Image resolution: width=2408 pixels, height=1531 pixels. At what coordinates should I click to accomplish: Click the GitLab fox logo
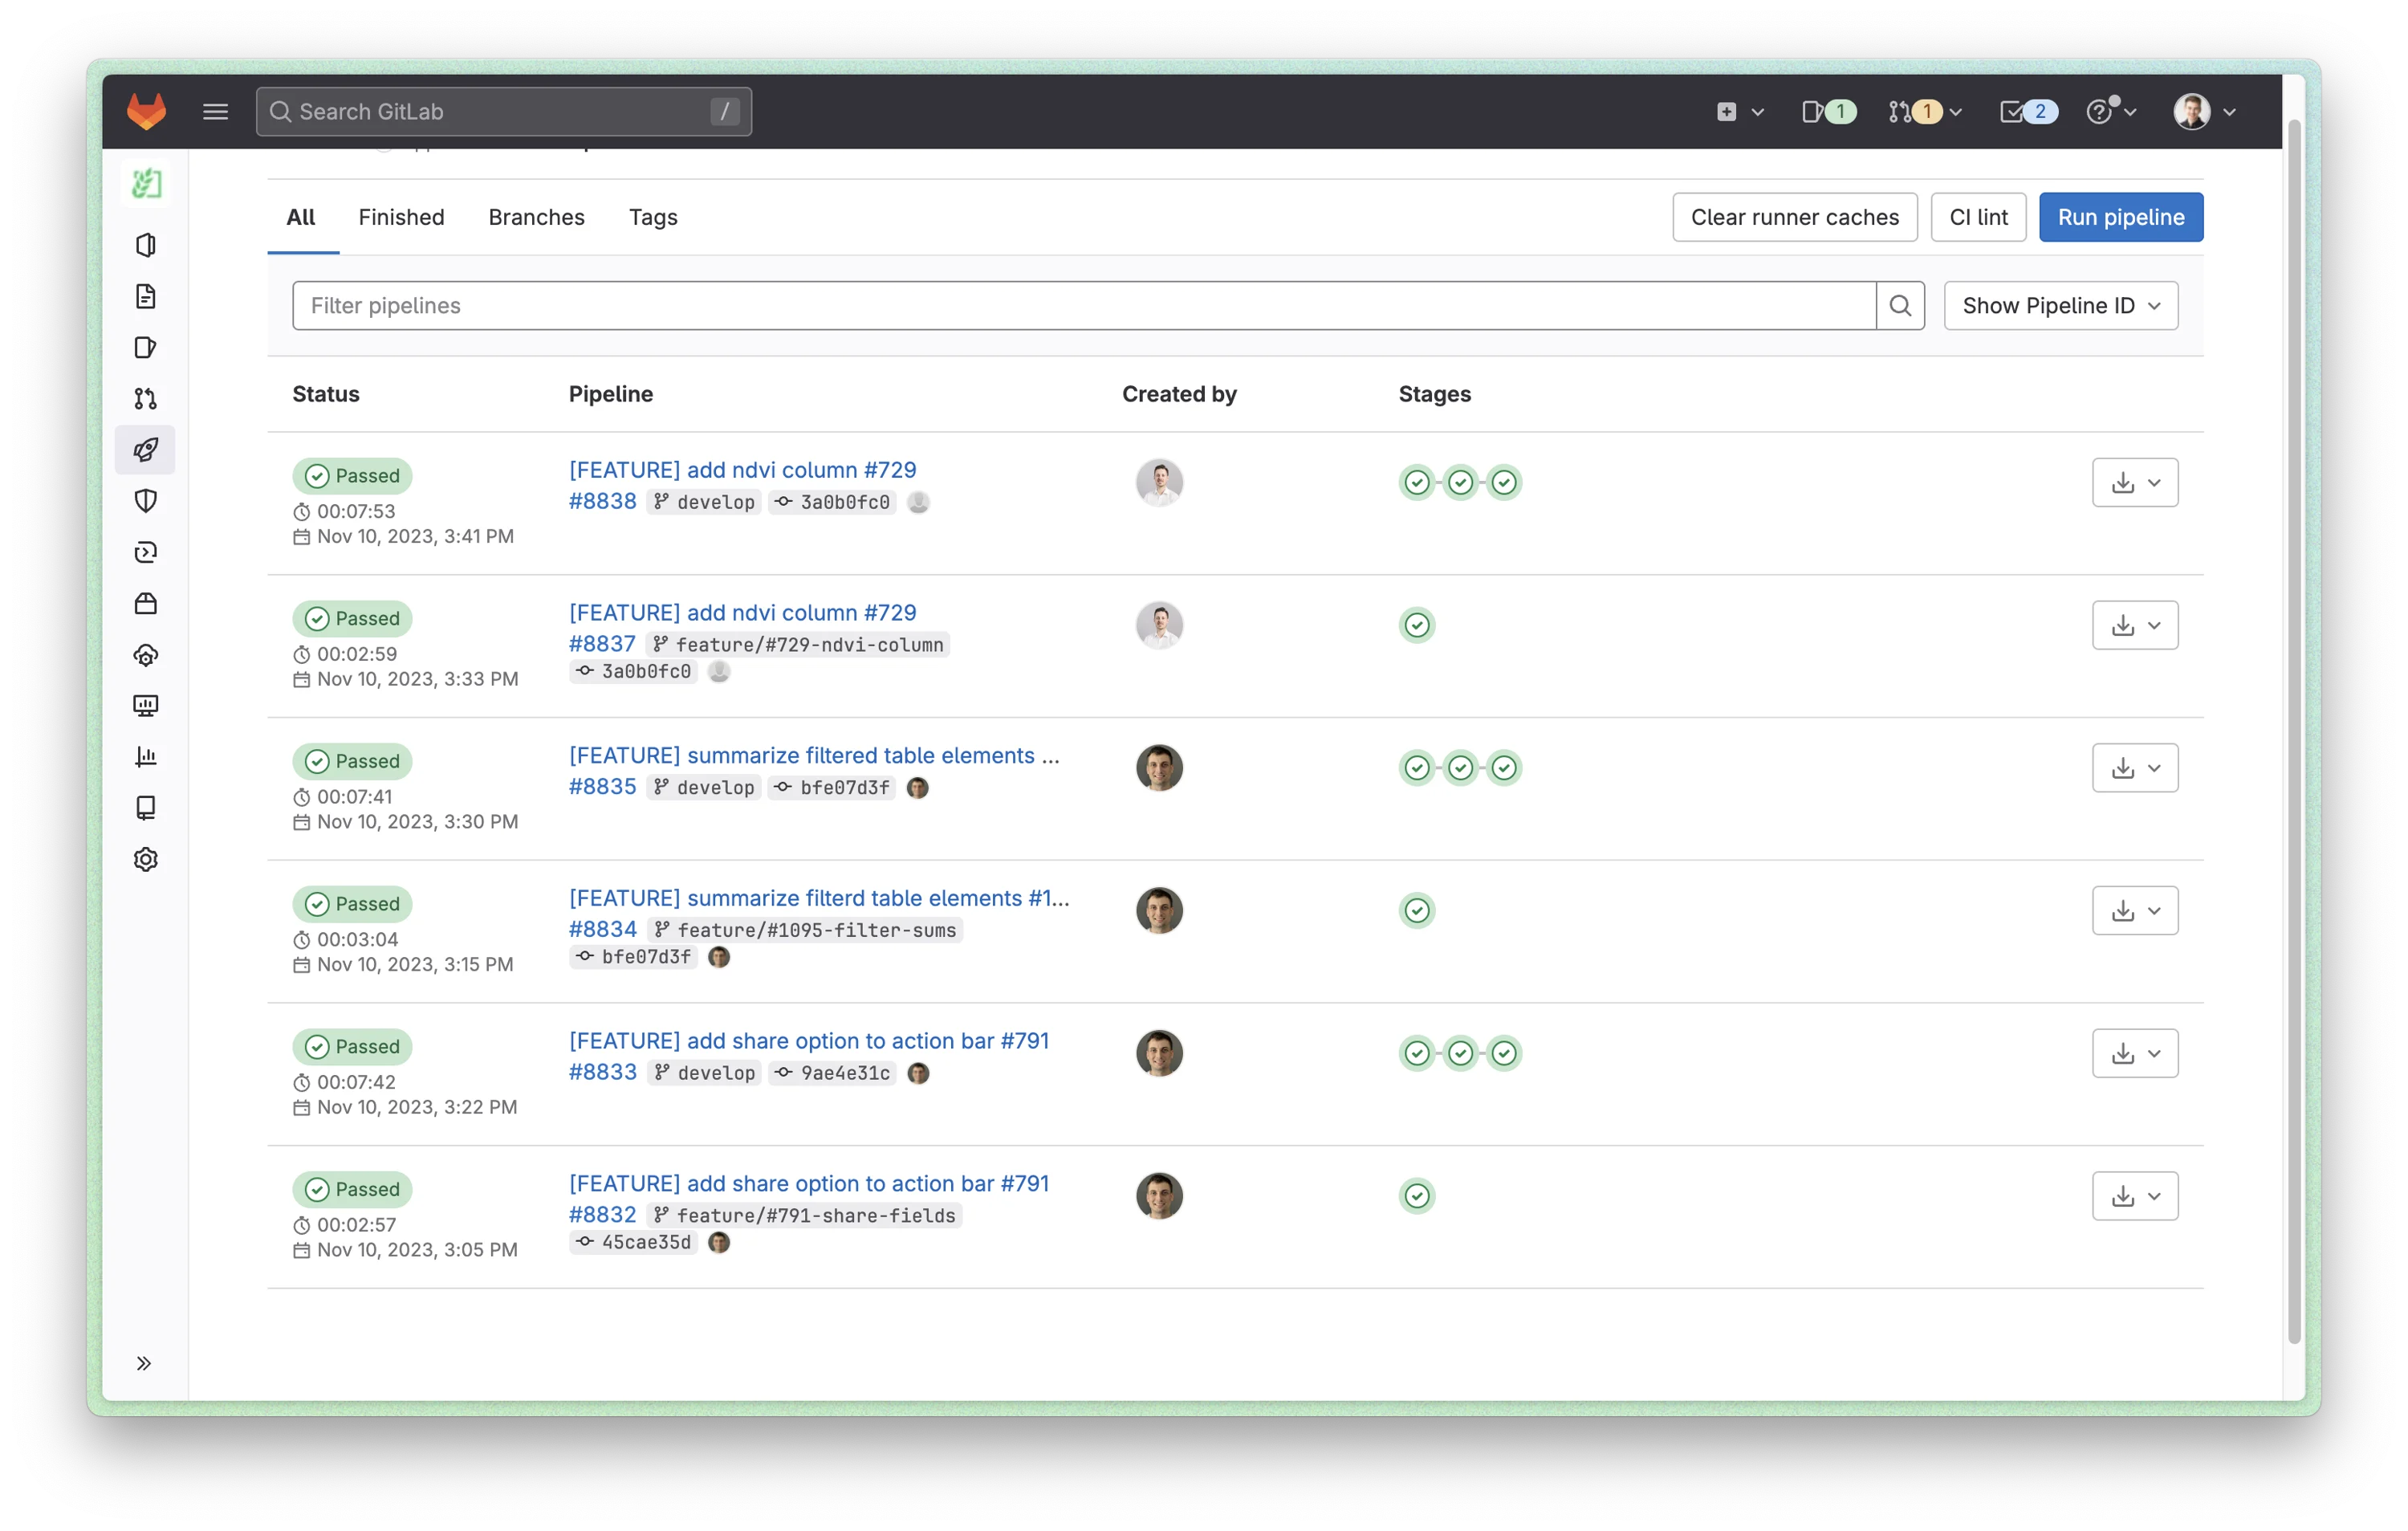click(x=146, y=111)
